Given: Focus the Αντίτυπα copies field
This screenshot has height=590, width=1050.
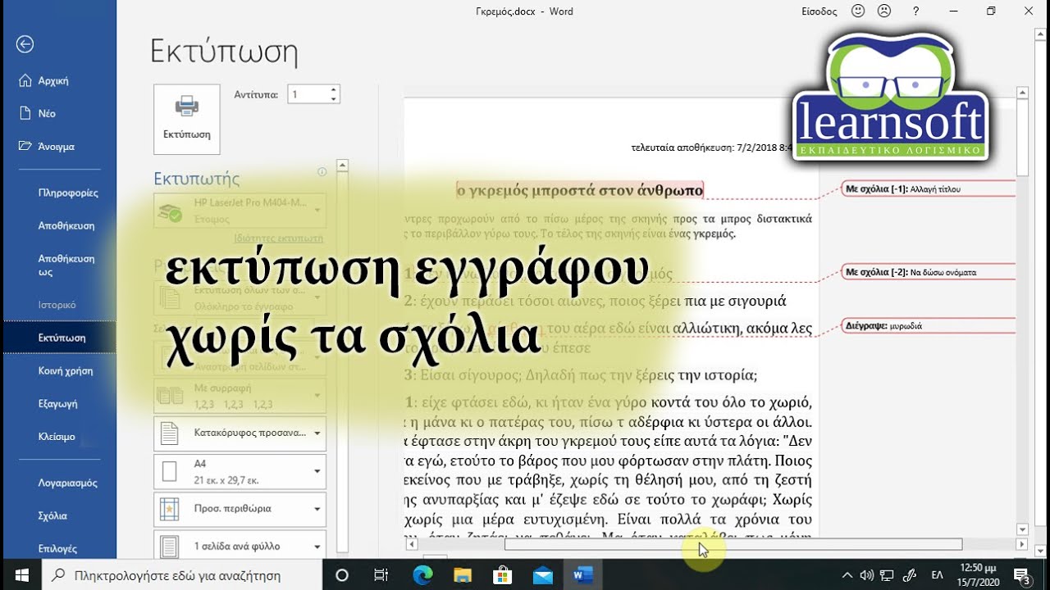Looking at the screenshot, I should [x=307, y=94].
